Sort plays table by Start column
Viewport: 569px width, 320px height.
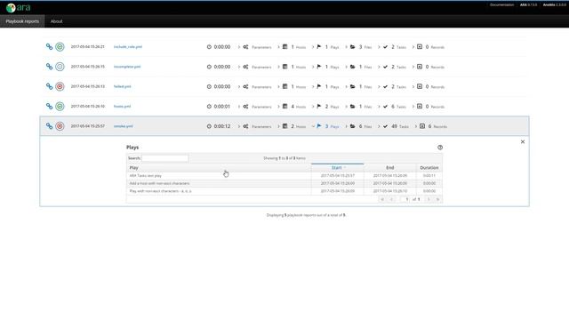(x=337, y=168)
